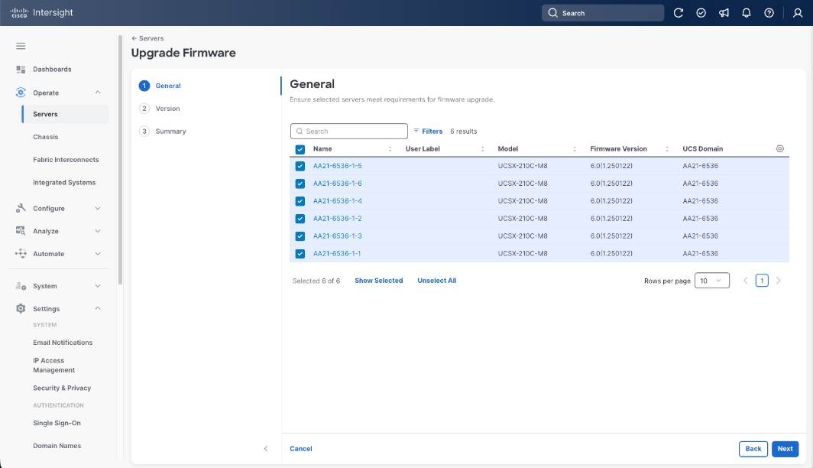Click the Back button
The height and width of the screenshot is (468, 813).
[x=753, y=449]
